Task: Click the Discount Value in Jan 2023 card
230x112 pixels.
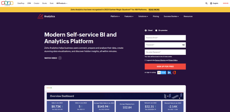Action: (173, 107)
